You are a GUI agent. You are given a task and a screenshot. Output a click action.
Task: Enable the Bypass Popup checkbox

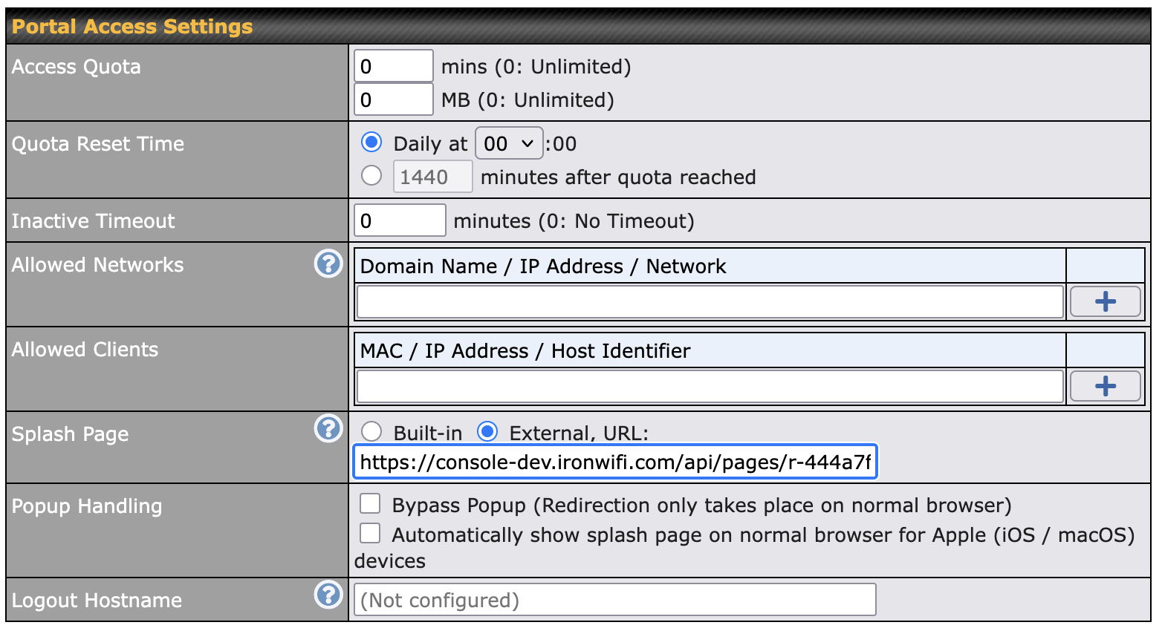370,504
